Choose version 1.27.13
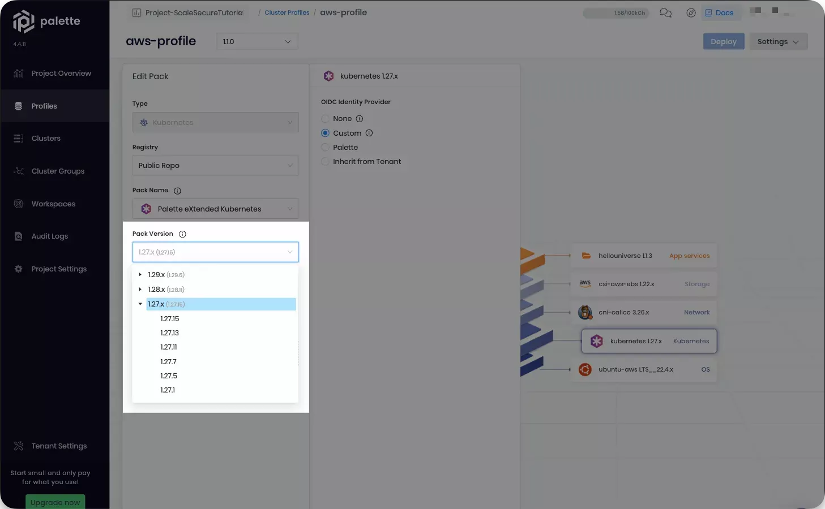 pos(170,333)
